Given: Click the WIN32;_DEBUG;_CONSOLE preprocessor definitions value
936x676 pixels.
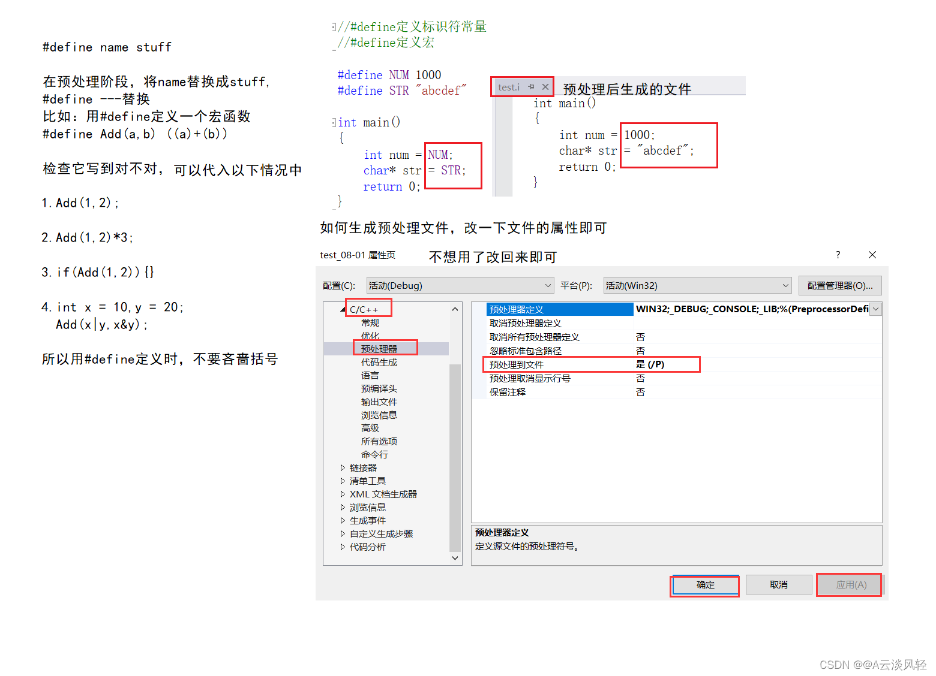Looking at the screenshot, I should coord(752,309).
